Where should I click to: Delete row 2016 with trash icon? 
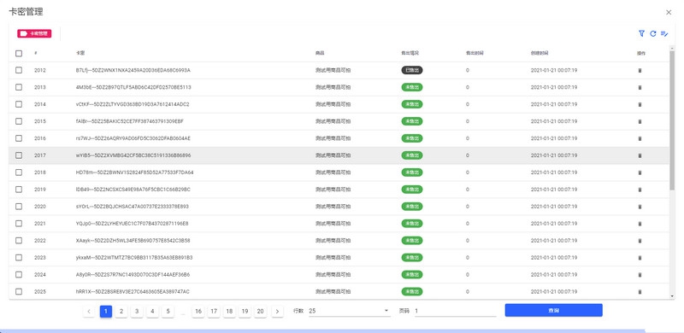point(640,138)
